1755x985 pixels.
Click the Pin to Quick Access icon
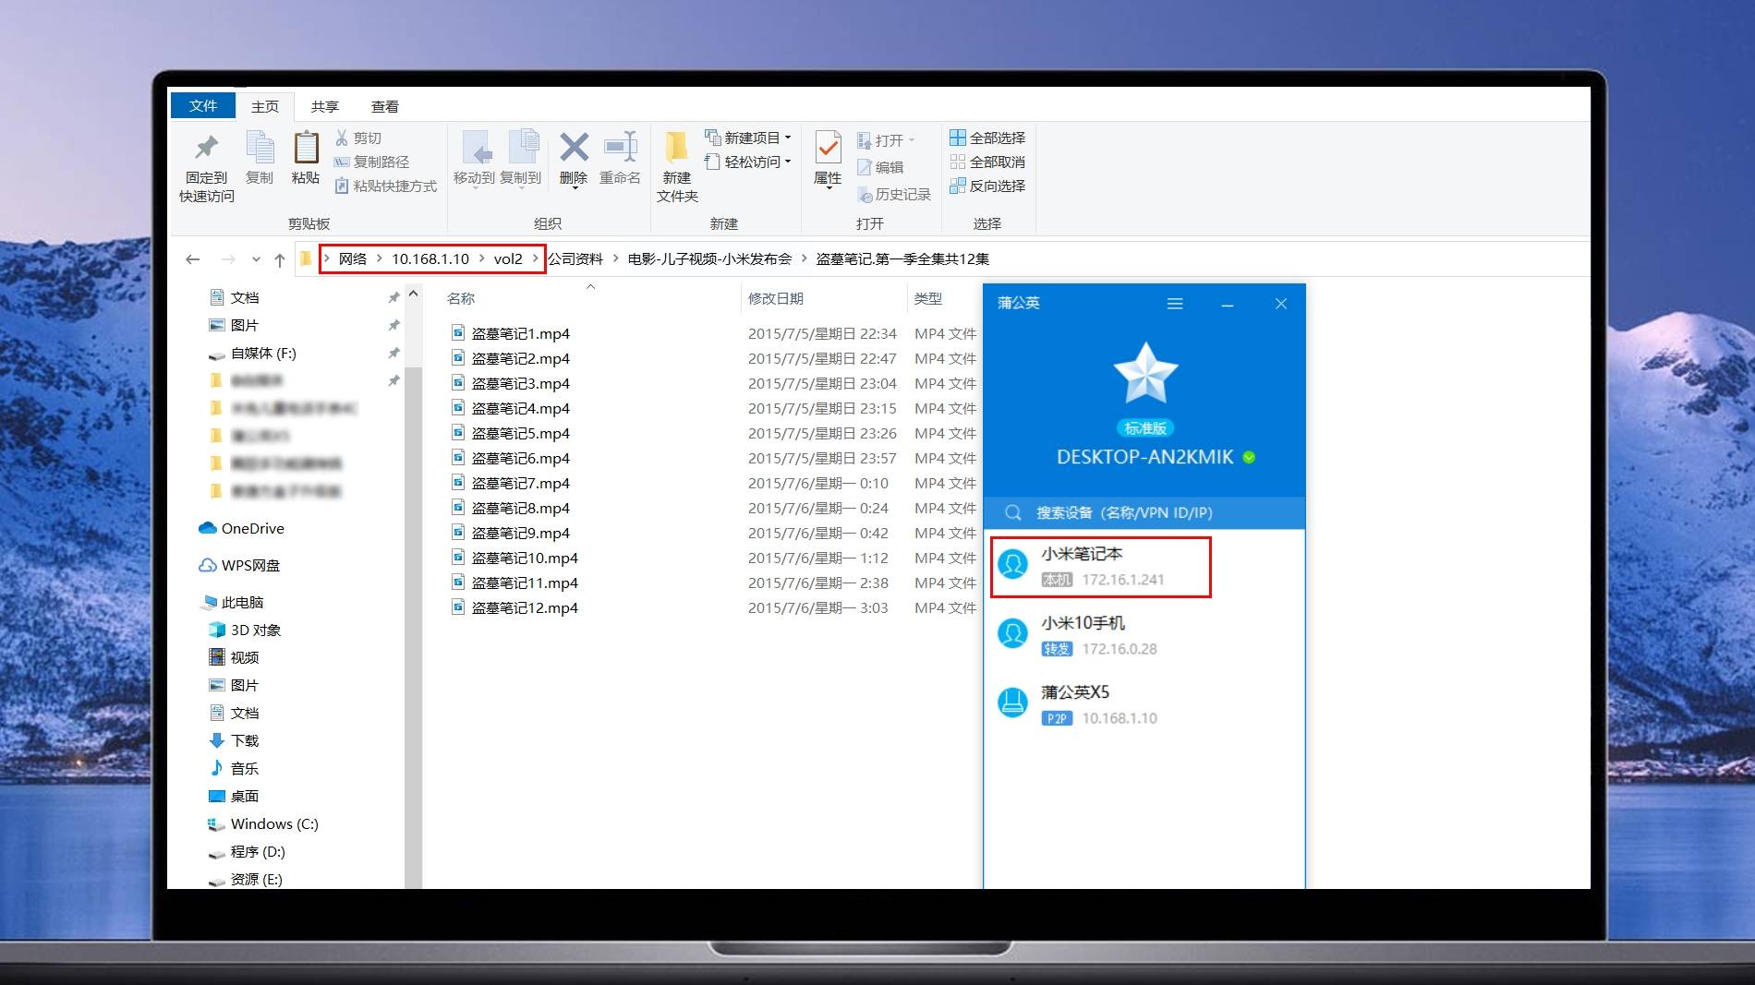click(206, 150)
